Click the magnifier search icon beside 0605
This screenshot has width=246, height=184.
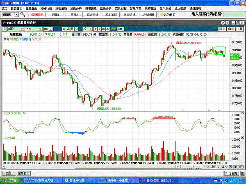(23, 15)
